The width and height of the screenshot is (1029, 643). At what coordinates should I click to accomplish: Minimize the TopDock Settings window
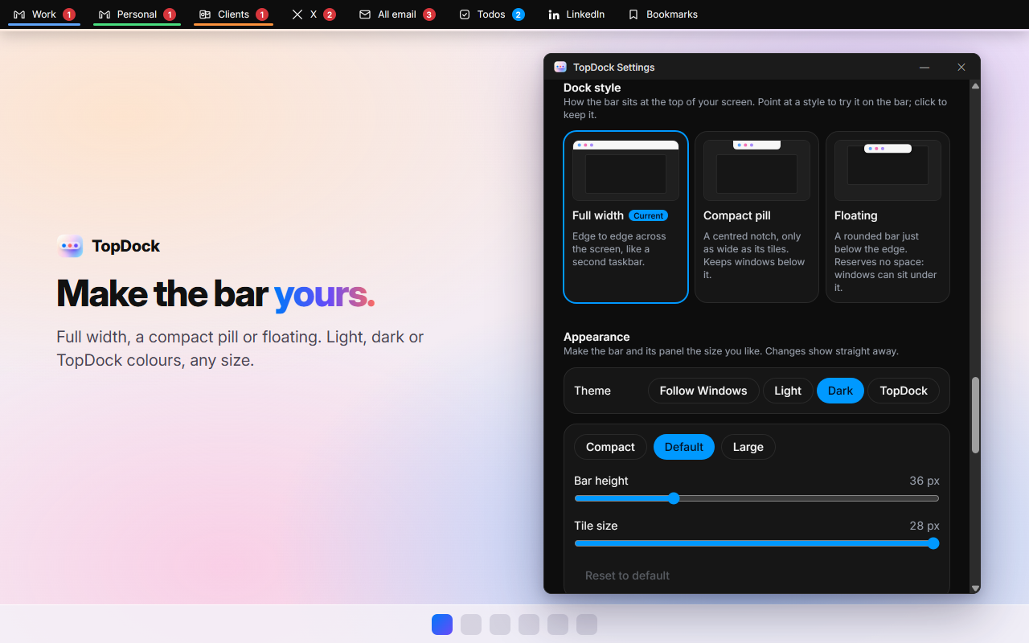pyautogui.click(x=924, y=68)
